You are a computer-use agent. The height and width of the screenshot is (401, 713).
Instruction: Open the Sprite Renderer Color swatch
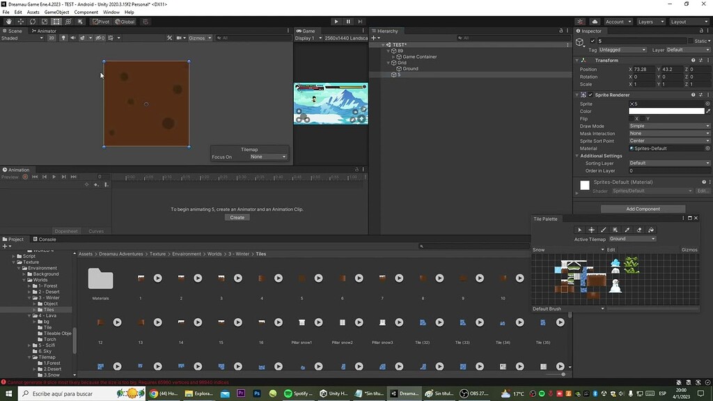667,111
